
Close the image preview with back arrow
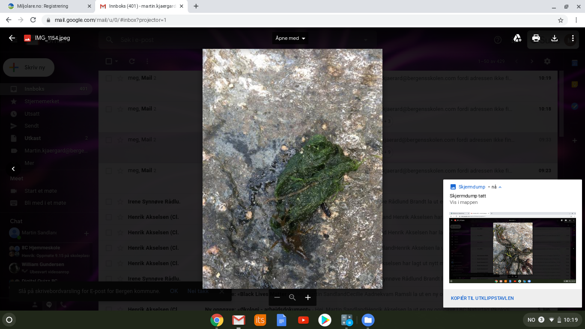coord(12,38)
